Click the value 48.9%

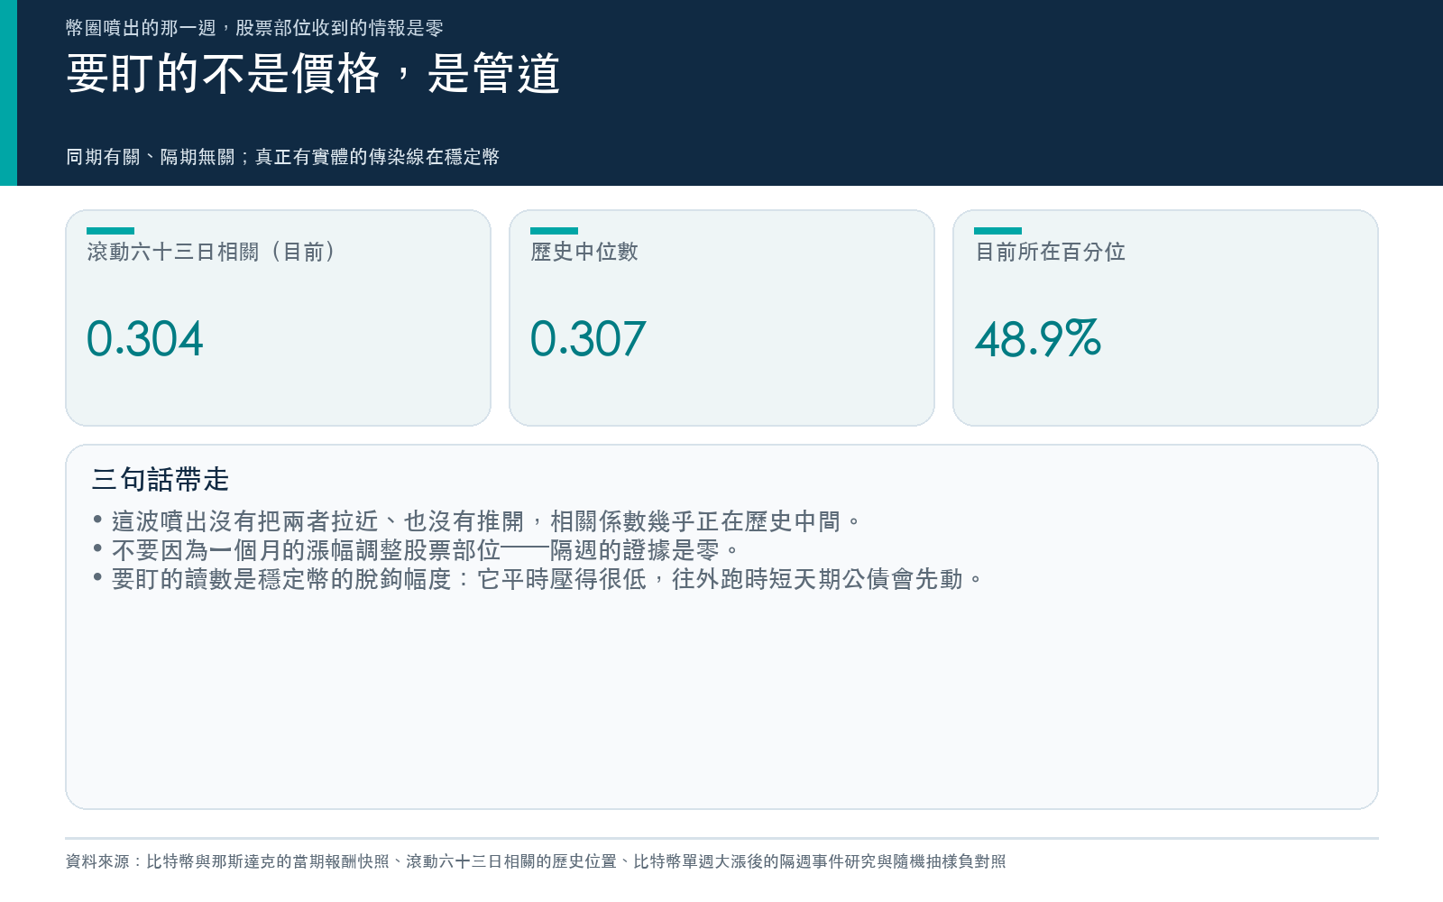[x=1038, y=339]
